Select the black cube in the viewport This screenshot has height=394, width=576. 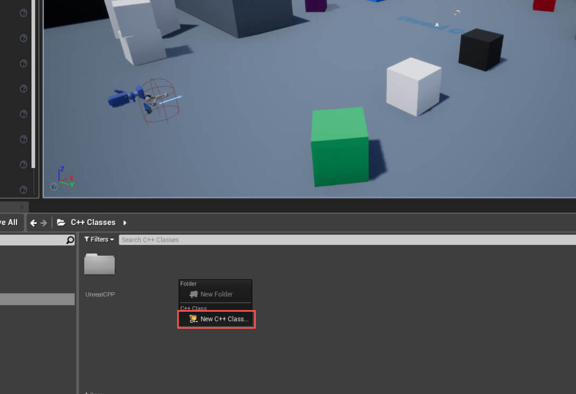(x=481, y=49)
